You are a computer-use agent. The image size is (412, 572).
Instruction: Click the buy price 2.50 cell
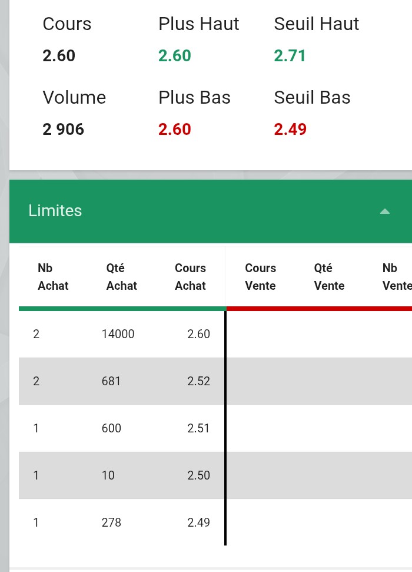point(198,475)
